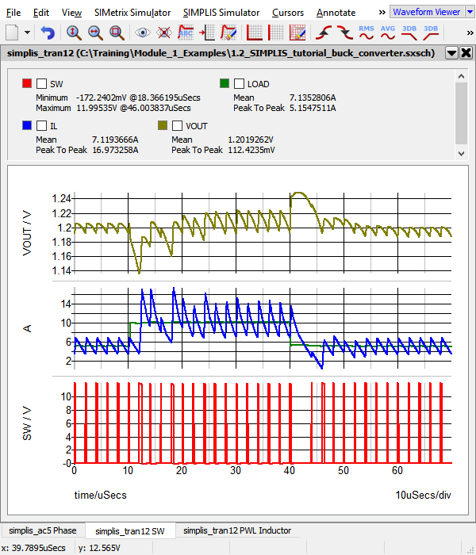Click the Hide Curves crossed-eye icon
The height and width of the screenshot is (555, 476).
coord(164,33)
